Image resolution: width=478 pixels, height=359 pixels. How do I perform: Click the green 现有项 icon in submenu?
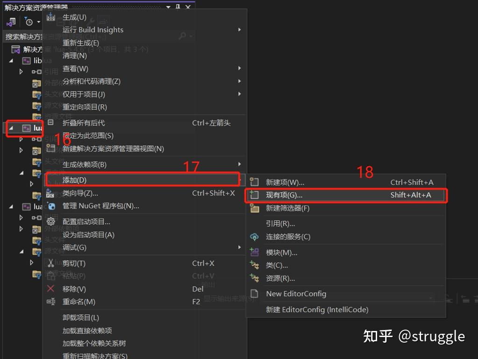pos(253,195)
